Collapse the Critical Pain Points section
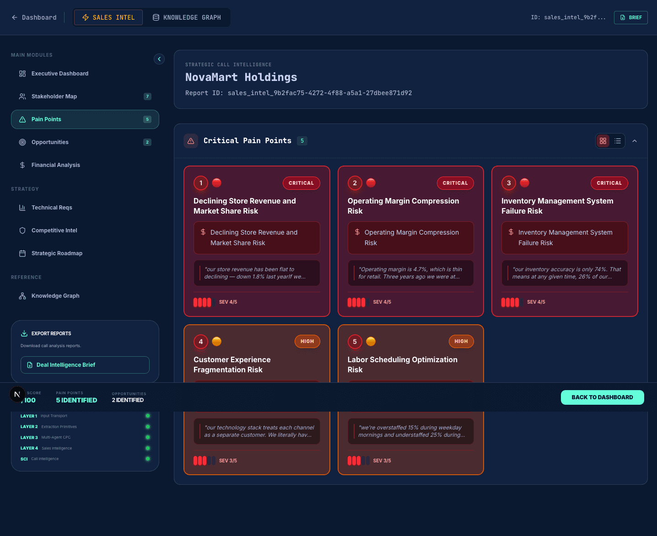 635,141
